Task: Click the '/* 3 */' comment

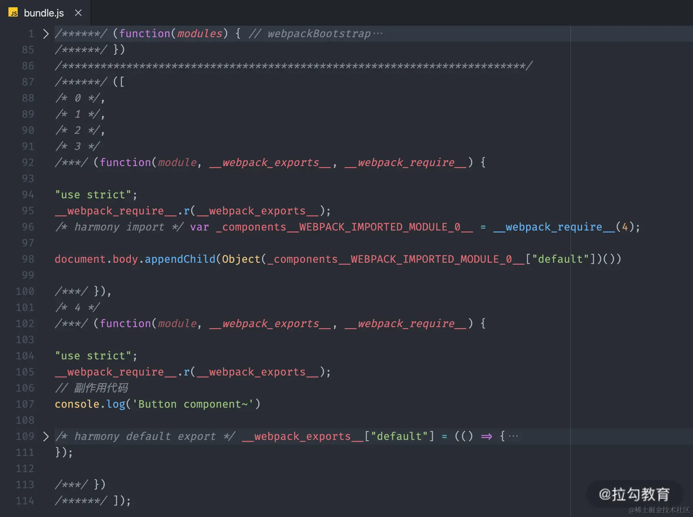Action: click(x=77, y=147)
